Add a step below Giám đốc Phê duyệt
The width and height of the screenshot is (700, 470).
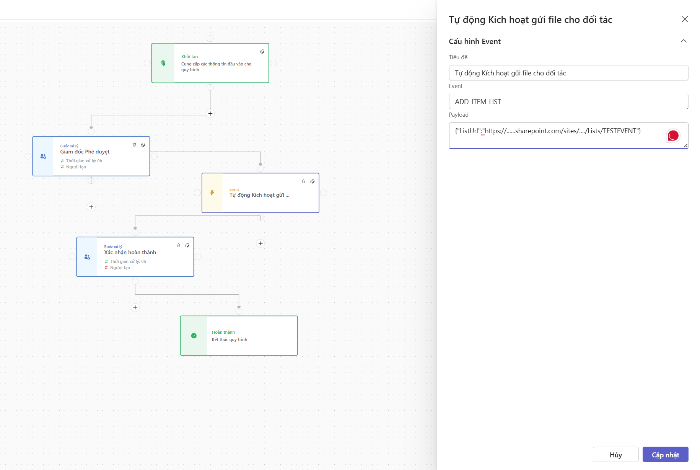point(91,207)
